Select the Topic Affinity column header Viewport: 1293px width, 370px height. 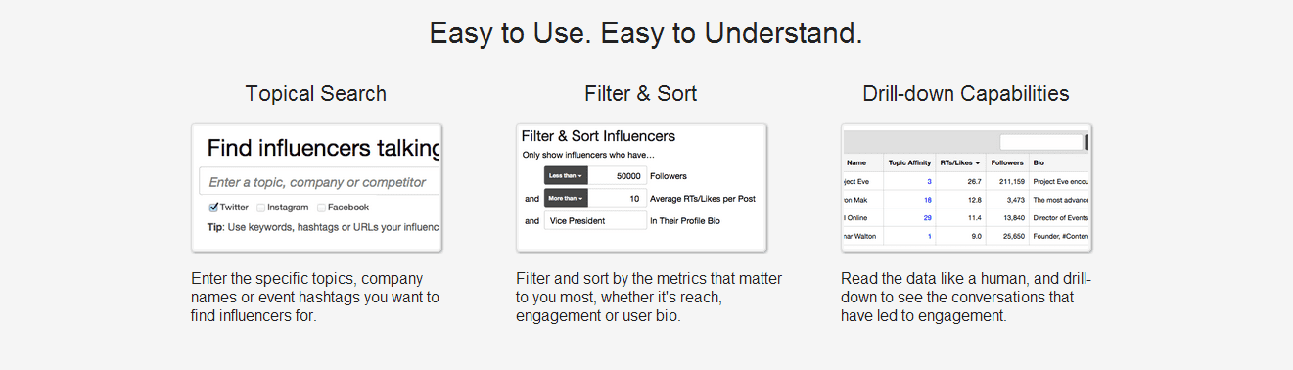pos(910,162)
